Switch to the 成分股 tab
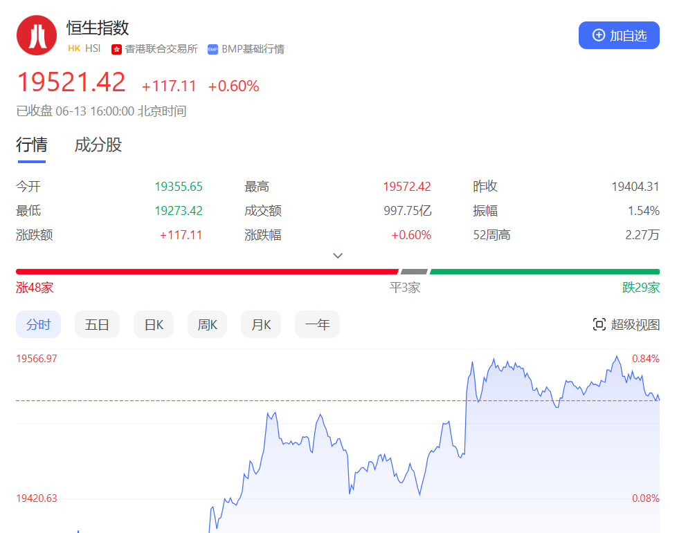The image size is (677, 533). (98, 145)
